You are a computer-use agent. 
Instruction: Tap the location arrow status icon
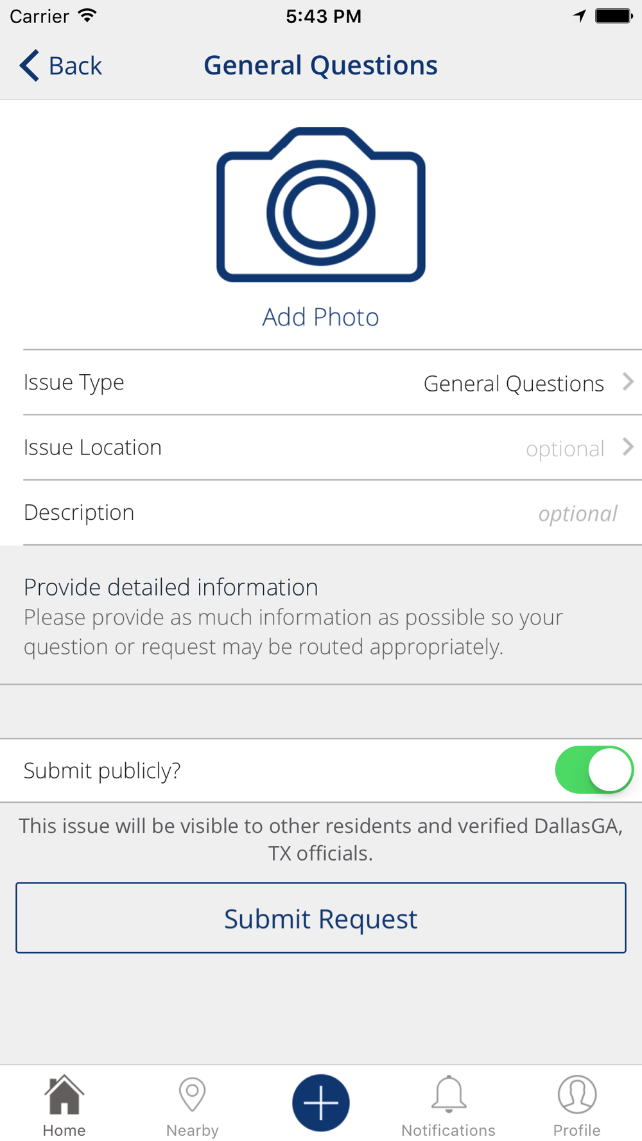(579, 16)
